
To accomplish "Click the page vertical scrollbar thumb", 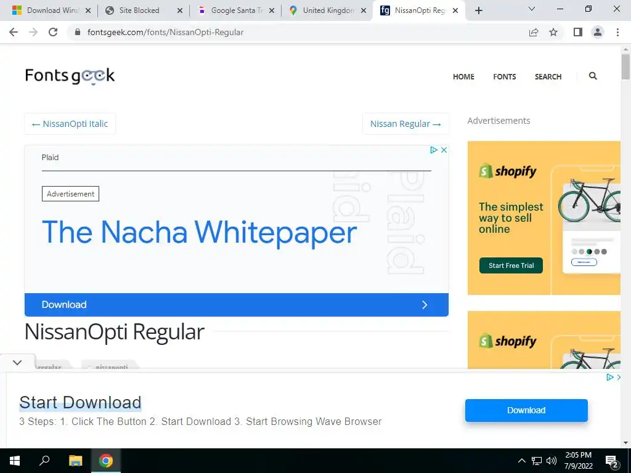I will pyautogui.click(x=625, y=67).
